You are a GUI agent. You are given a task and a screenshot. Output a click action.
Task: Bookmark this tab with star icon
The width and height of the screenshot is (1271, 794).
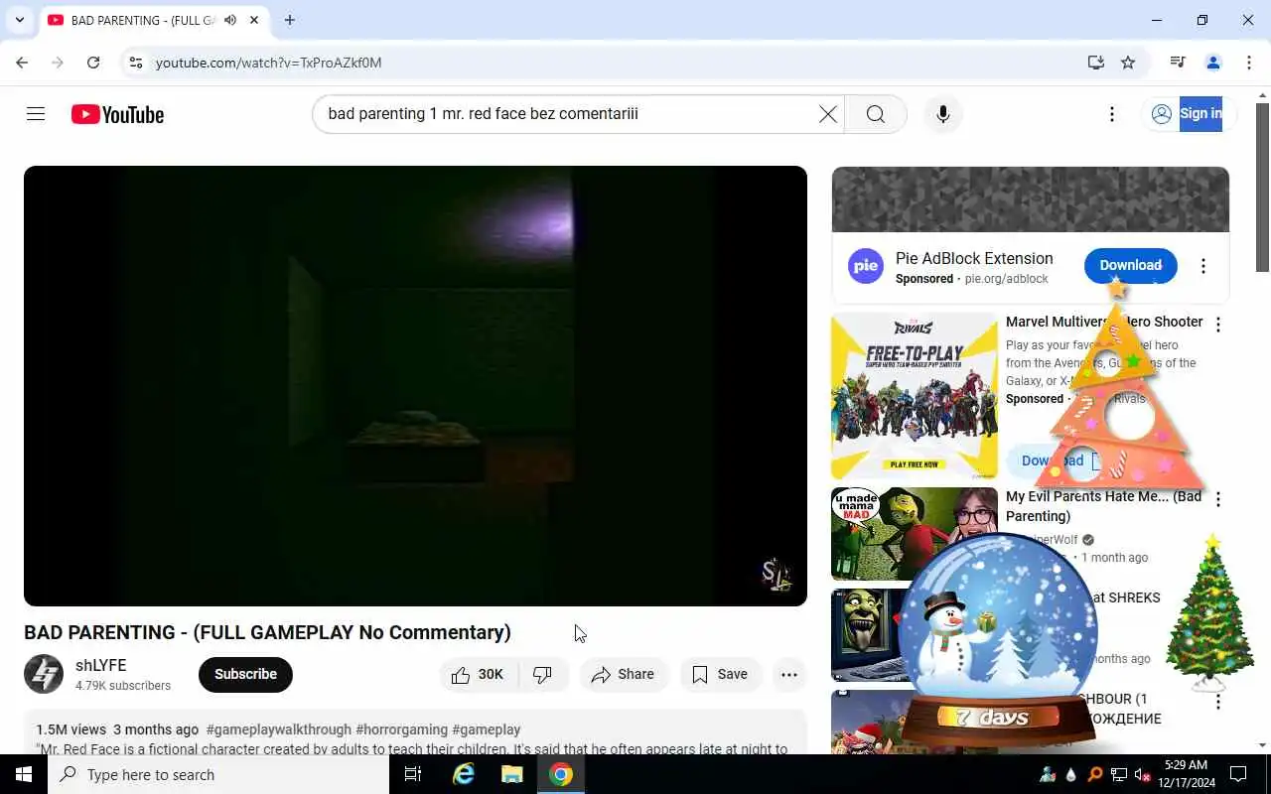(1128, 63)
